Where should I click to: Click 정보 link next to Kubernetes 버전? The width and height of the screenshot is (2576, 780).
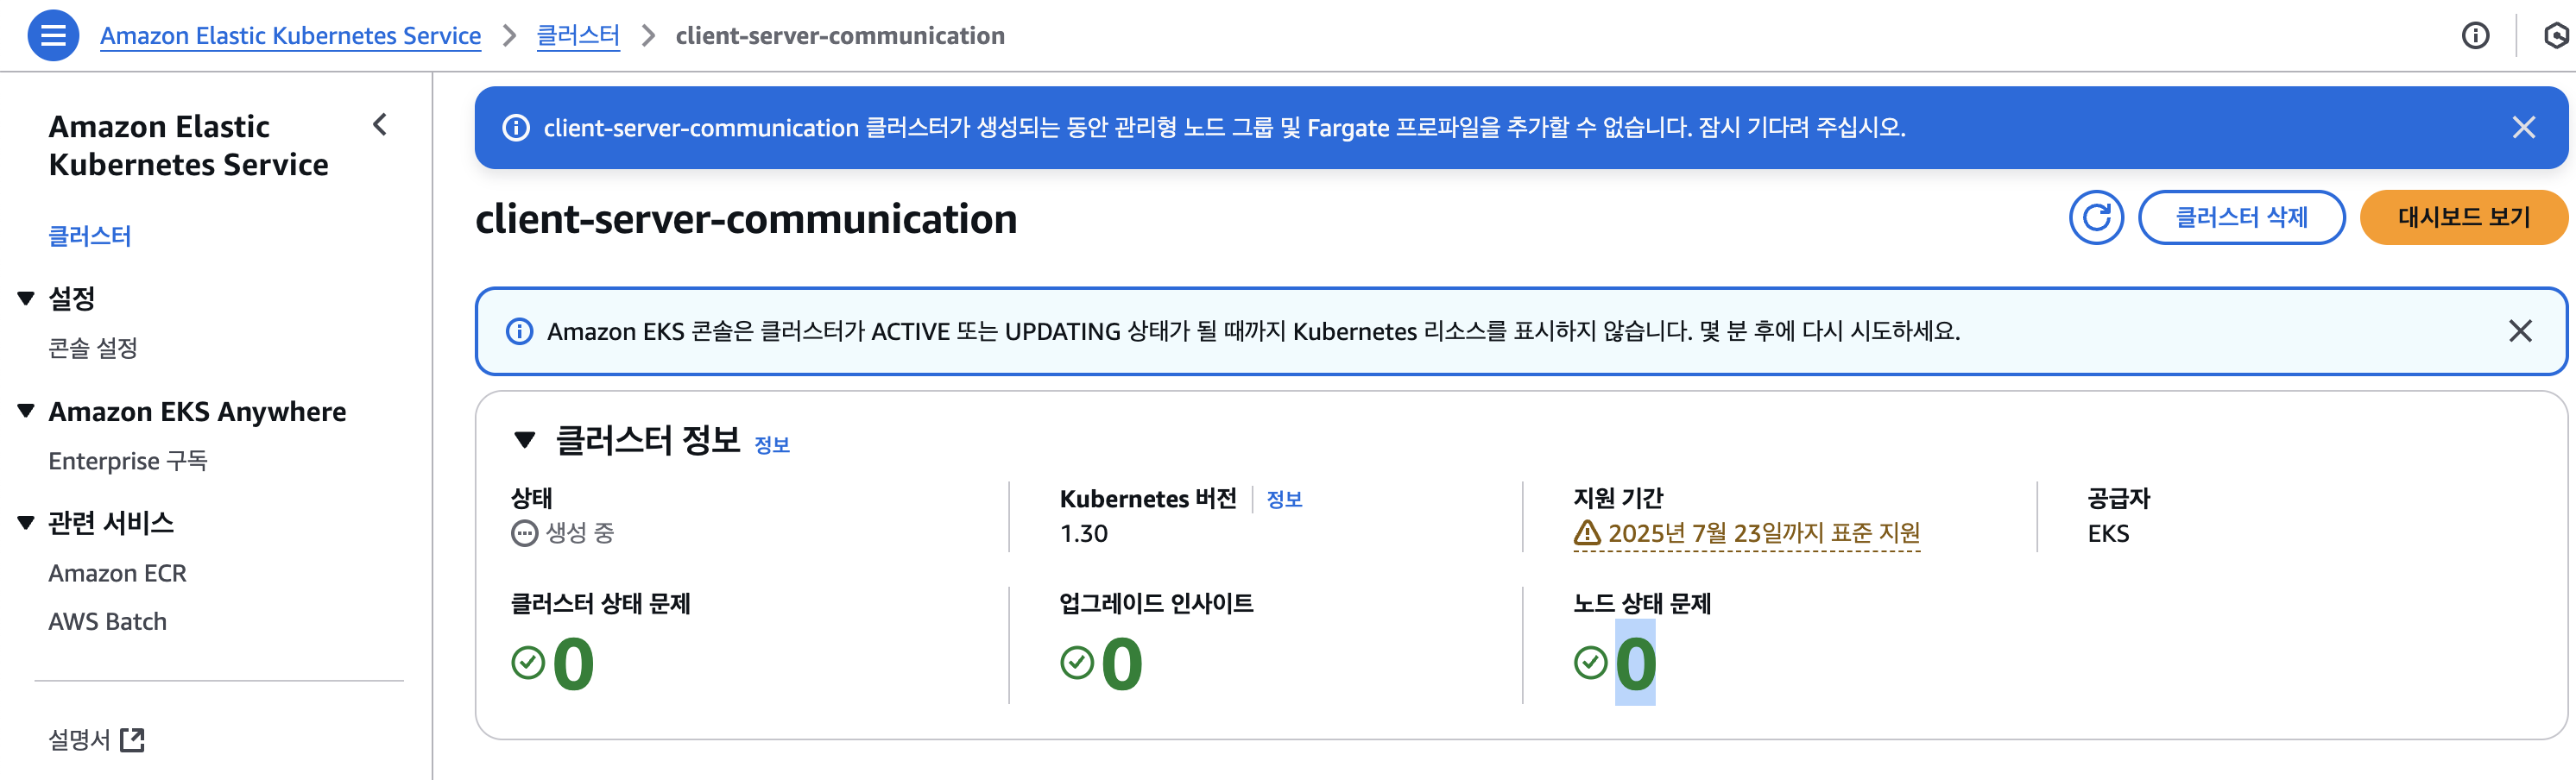point(1284,499)
